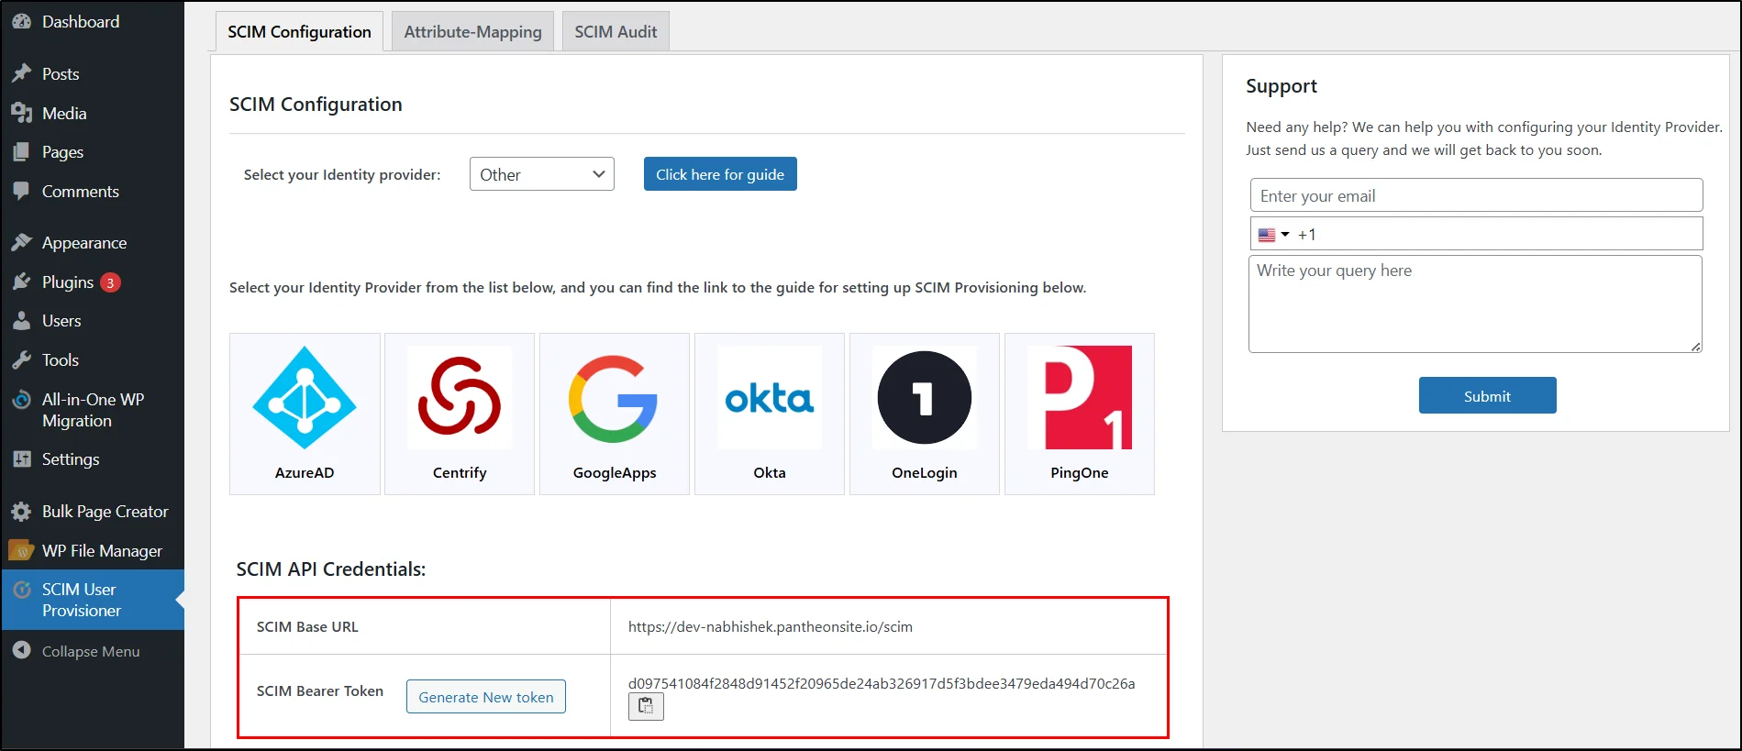Click the 'Select your Identity provider:' label

[x=342, y=174]
